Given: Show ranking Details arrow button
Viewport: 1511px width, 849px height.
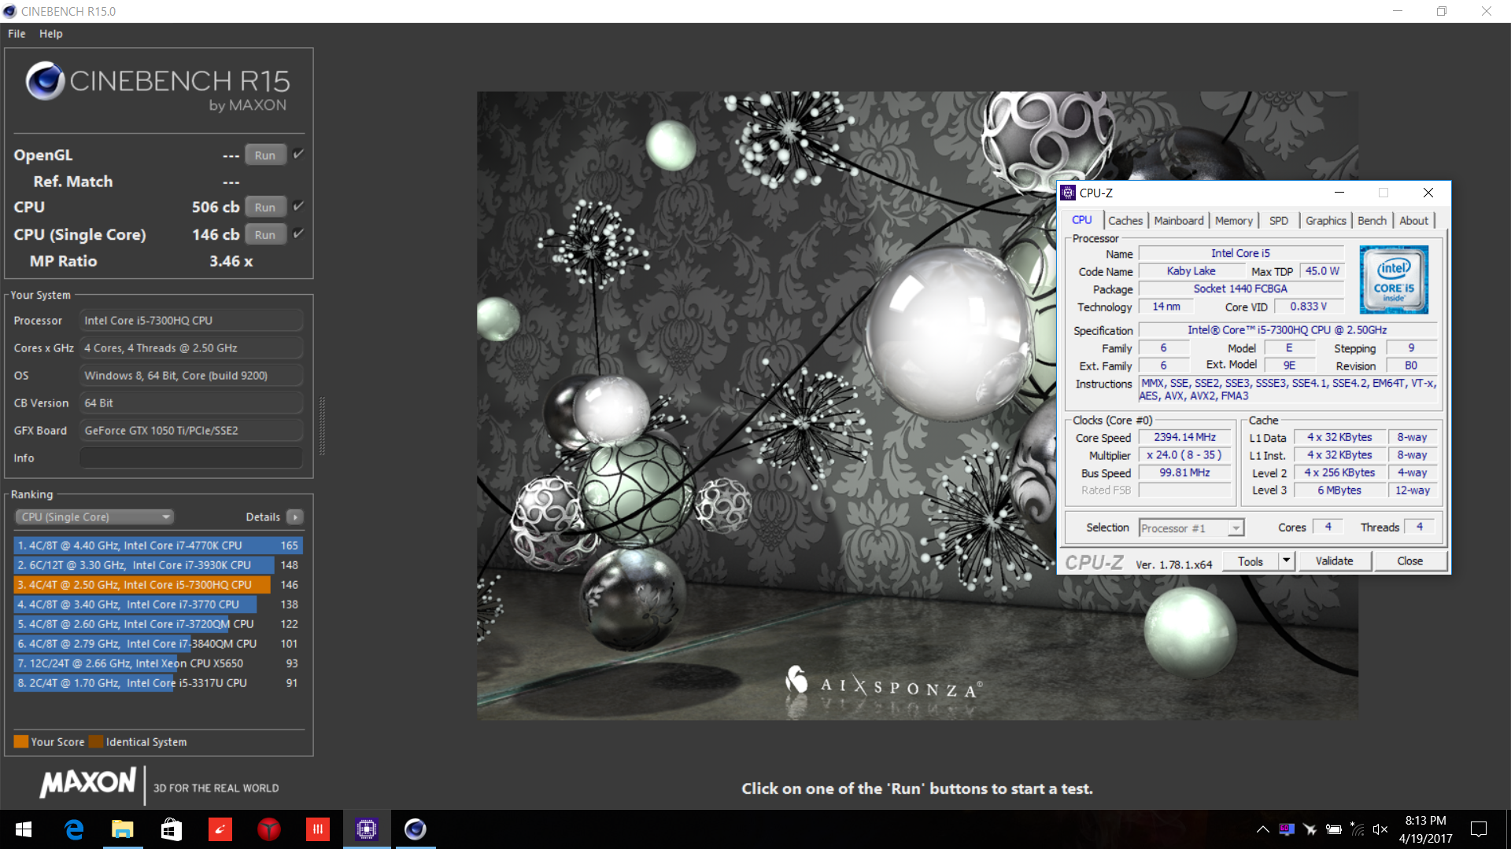Looking at the screenshot, I should click(295, 516).
